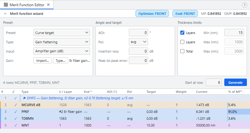Expand the DMFS row triangle
Screen dimensions: 250x133
pyautogui.click(x=25, y=98)
